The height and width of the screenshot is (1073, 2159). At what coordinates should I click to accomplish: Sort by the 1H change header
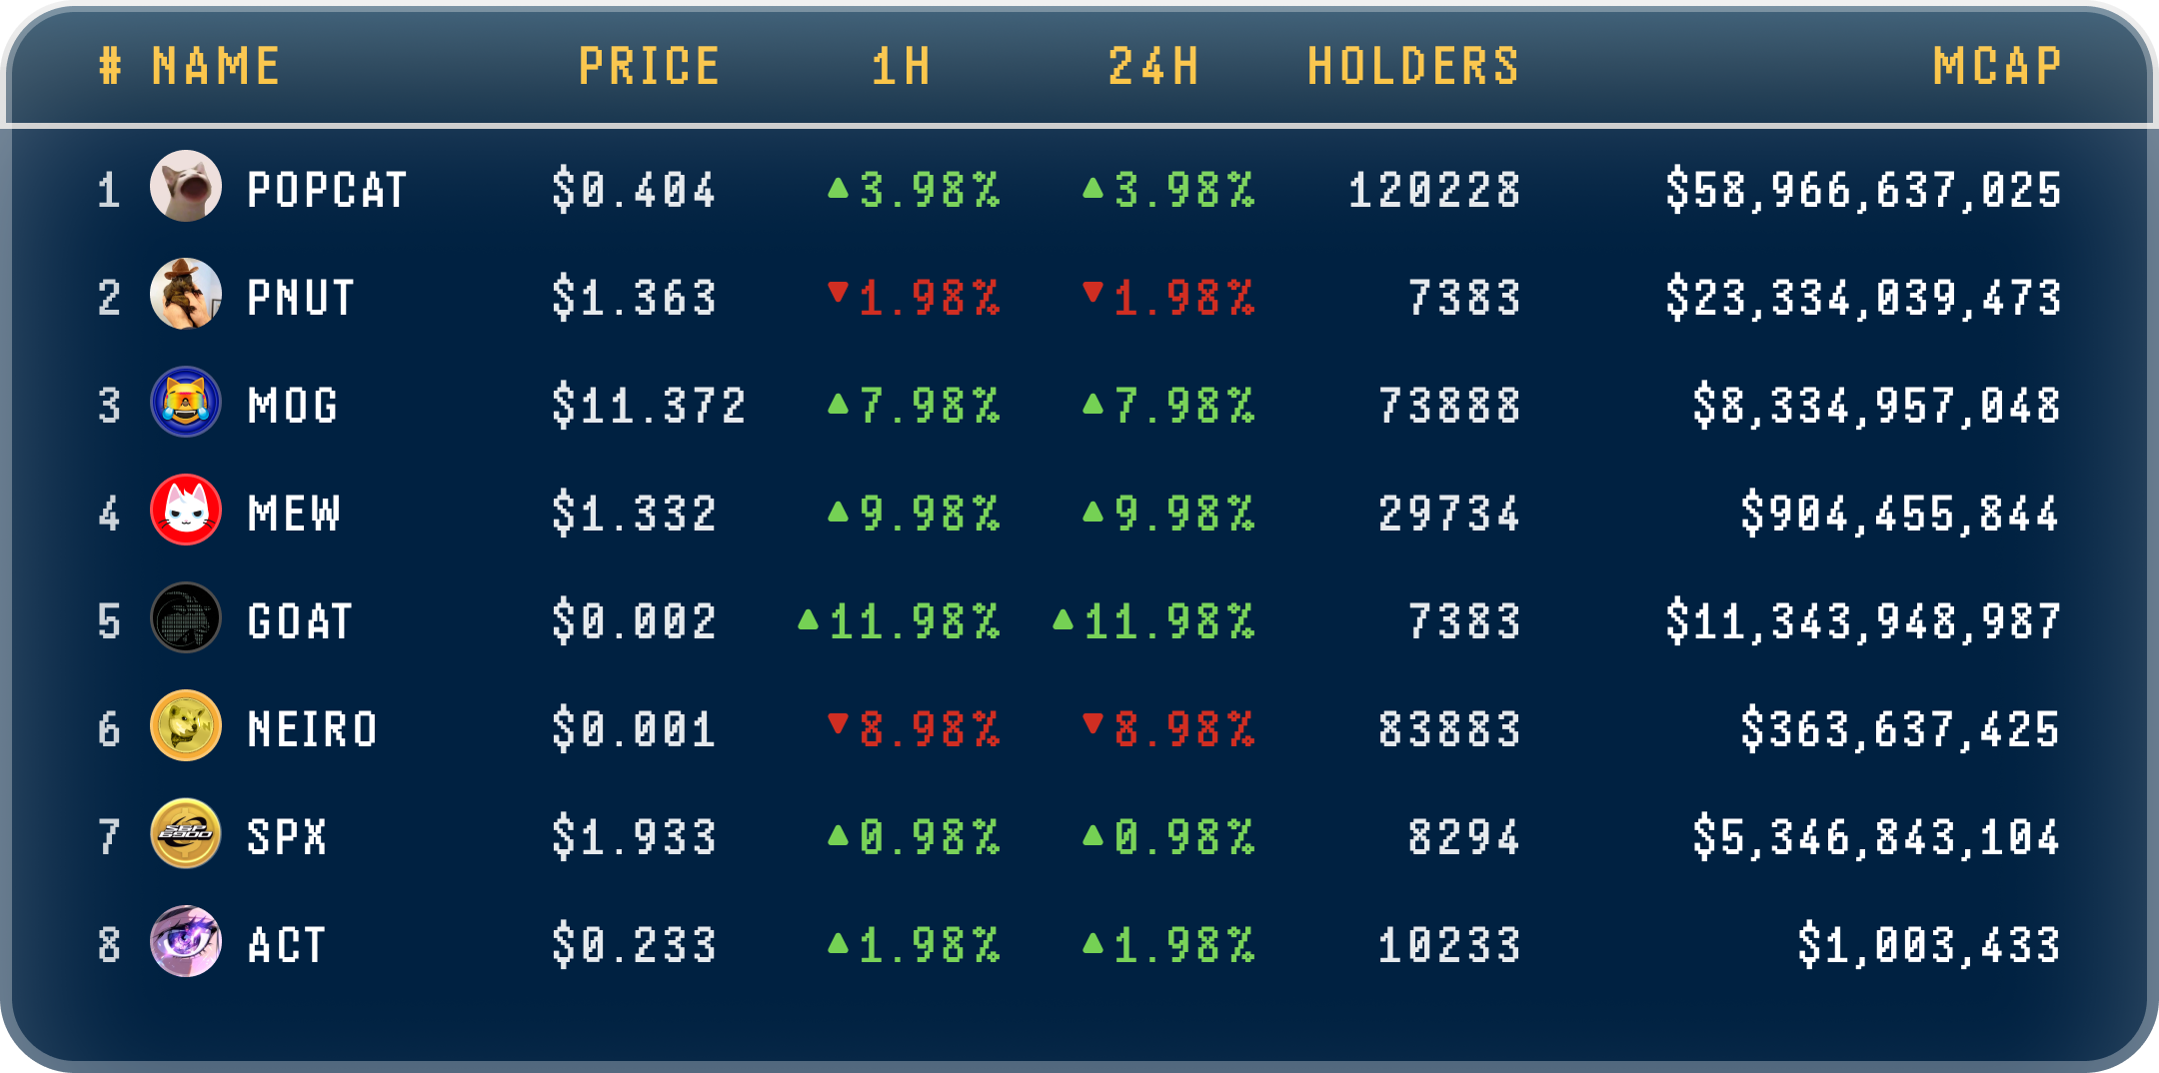[x=902, y=67]
